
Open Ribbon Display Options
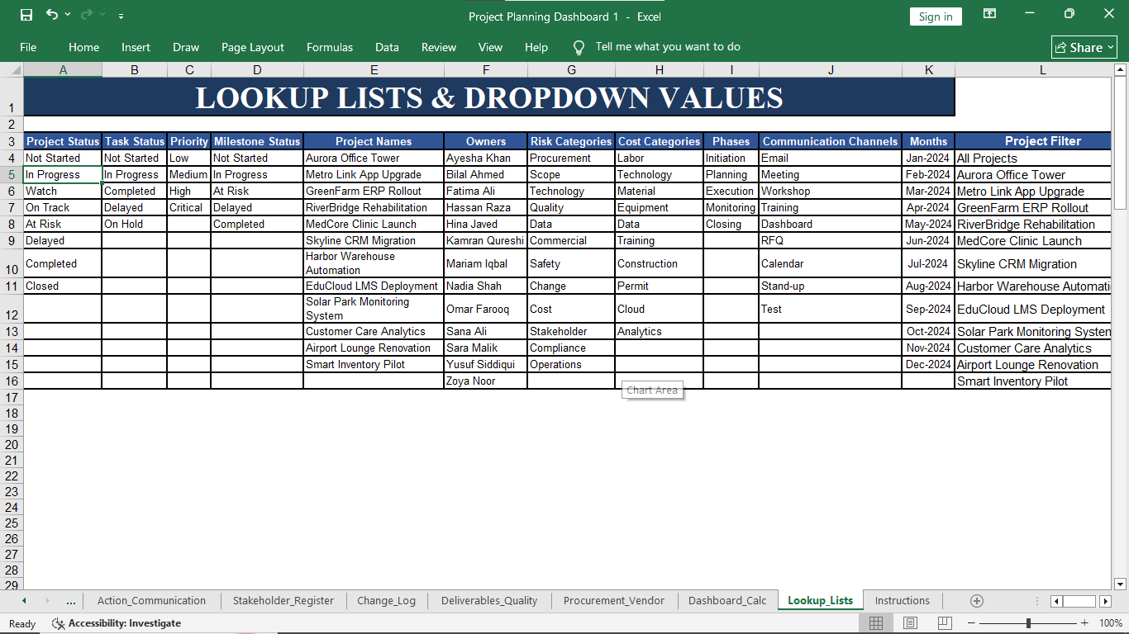[x=989, y=14]
